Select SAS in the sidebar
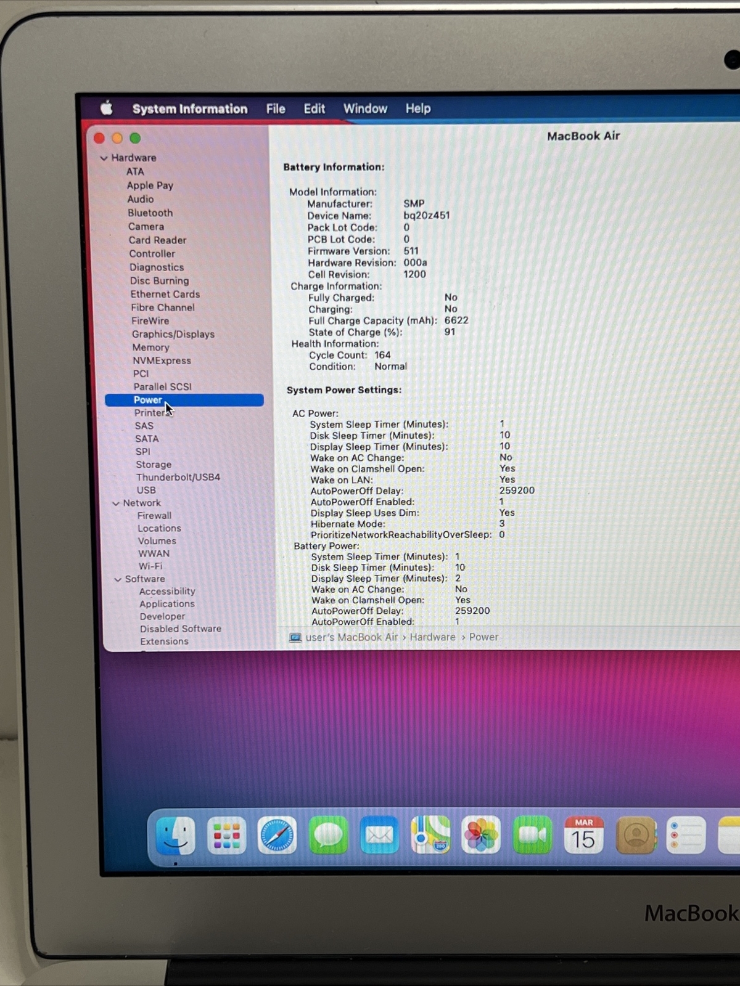Viewport: 740px width, 986px height. (144, 426)
